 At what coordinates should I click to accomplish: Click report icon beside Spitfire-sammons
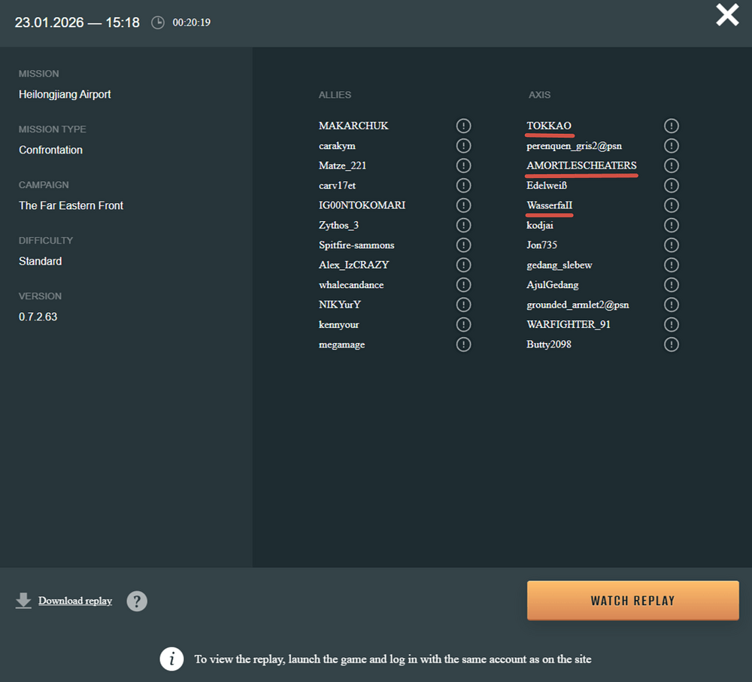point(463,245)
